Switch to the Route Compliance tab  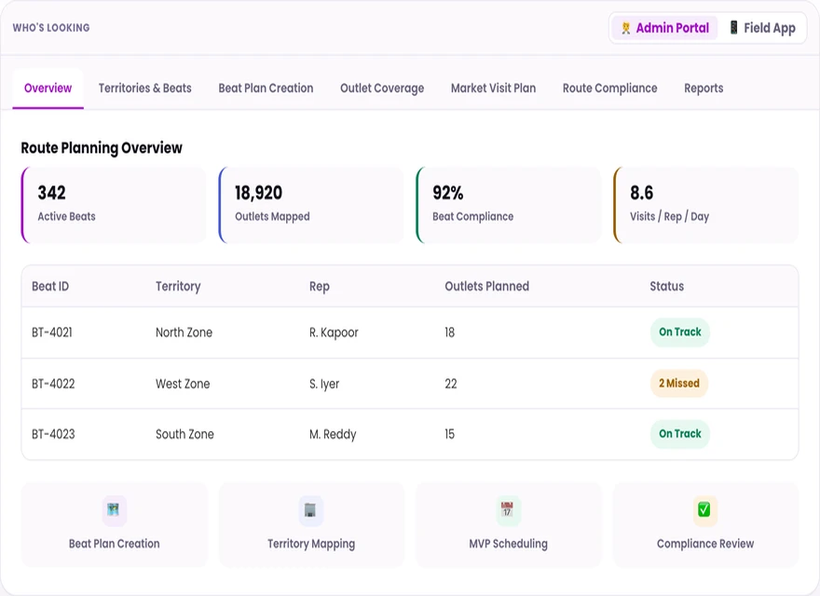click(x=609, y=88)
